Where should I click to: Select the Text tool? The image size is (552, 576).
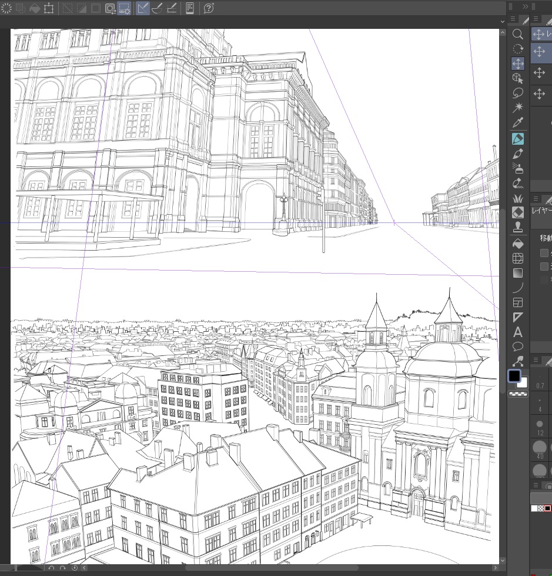tap(518, 332)
